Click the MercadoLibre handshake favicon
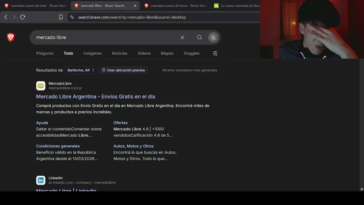Image resolution: width=364 pixels, height=205 pixels. pos(41,86)
